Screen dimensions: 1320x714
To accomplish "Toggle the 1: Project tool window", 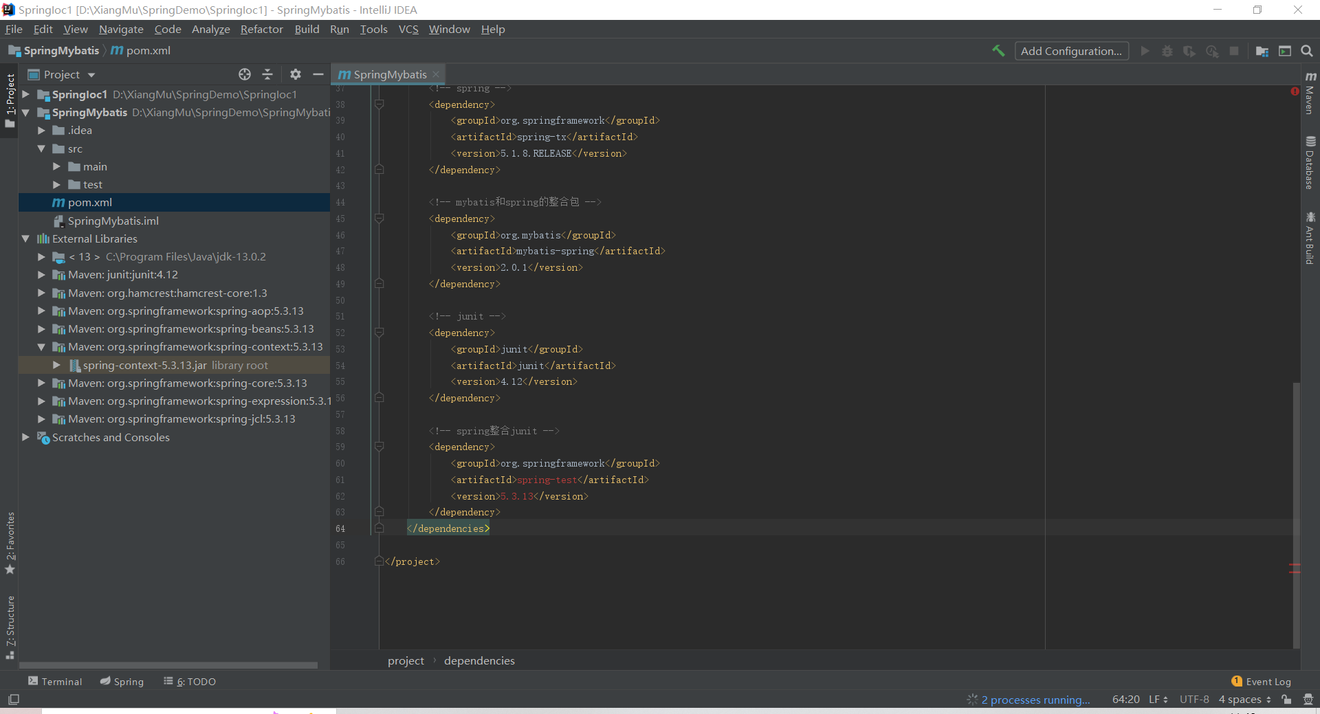I will [x=10, y=101].
